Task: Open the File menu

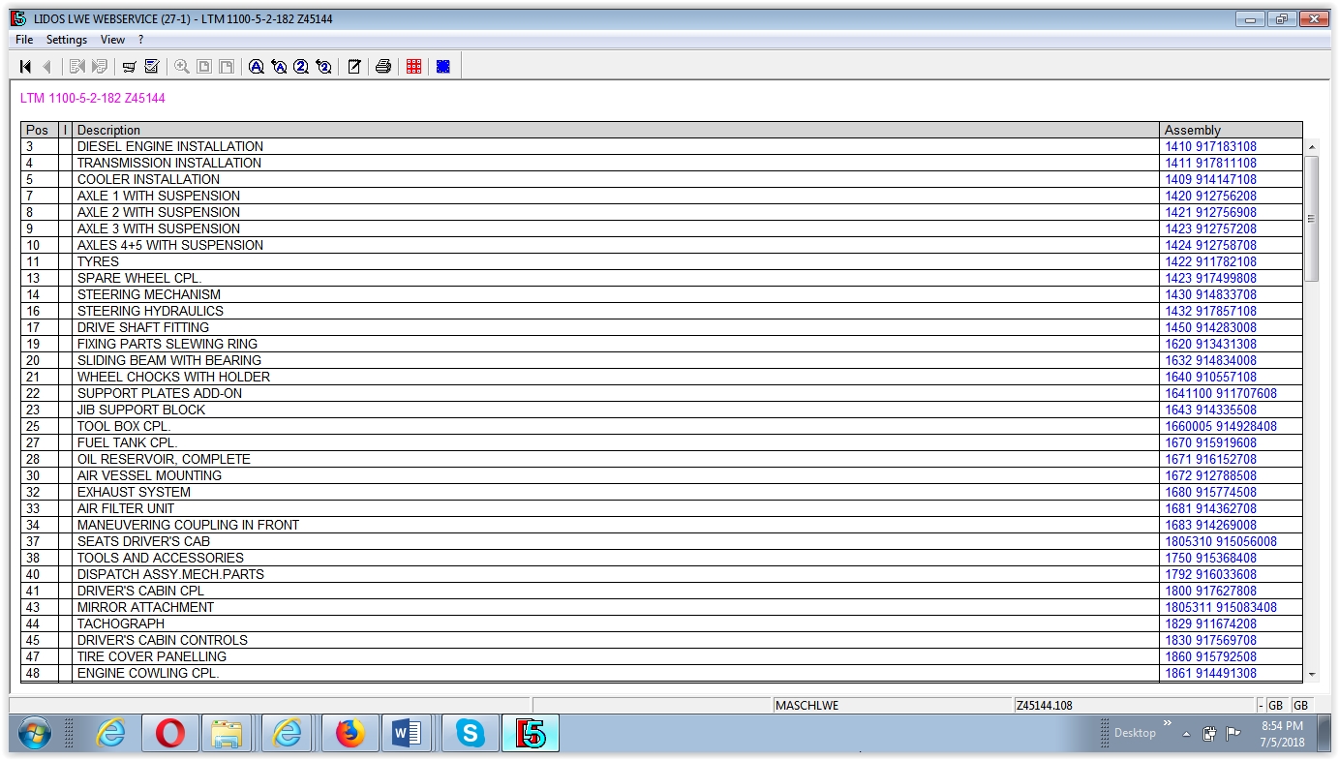Action: (x=24, y=40)
